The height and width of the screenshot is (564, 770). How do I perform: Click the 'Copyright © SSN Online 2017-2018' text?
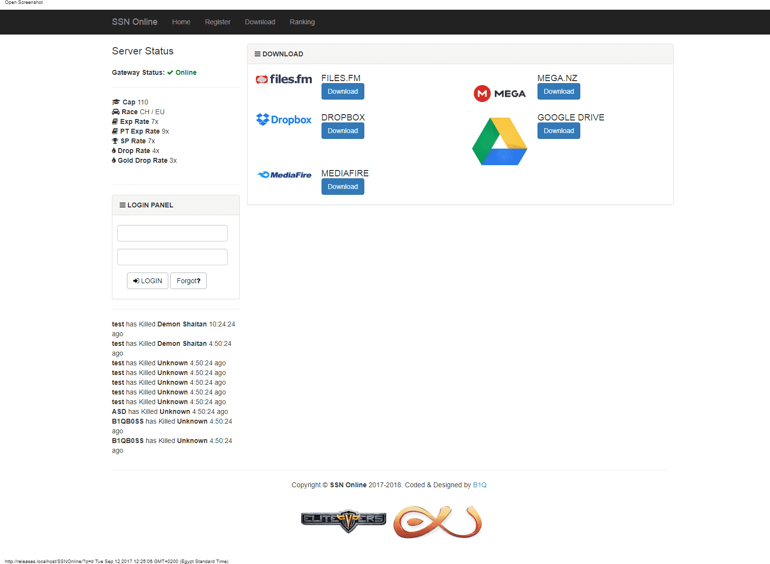pyautogui.click(x=347, y=485)
